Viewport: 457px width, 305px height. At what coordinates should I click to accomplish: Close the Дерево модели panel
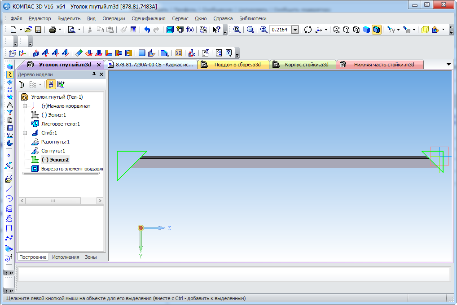pos(101,74)
